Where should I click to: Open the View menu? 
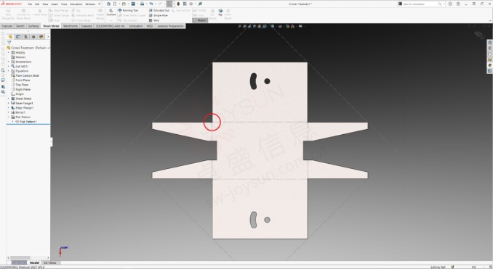click(45, 4)
